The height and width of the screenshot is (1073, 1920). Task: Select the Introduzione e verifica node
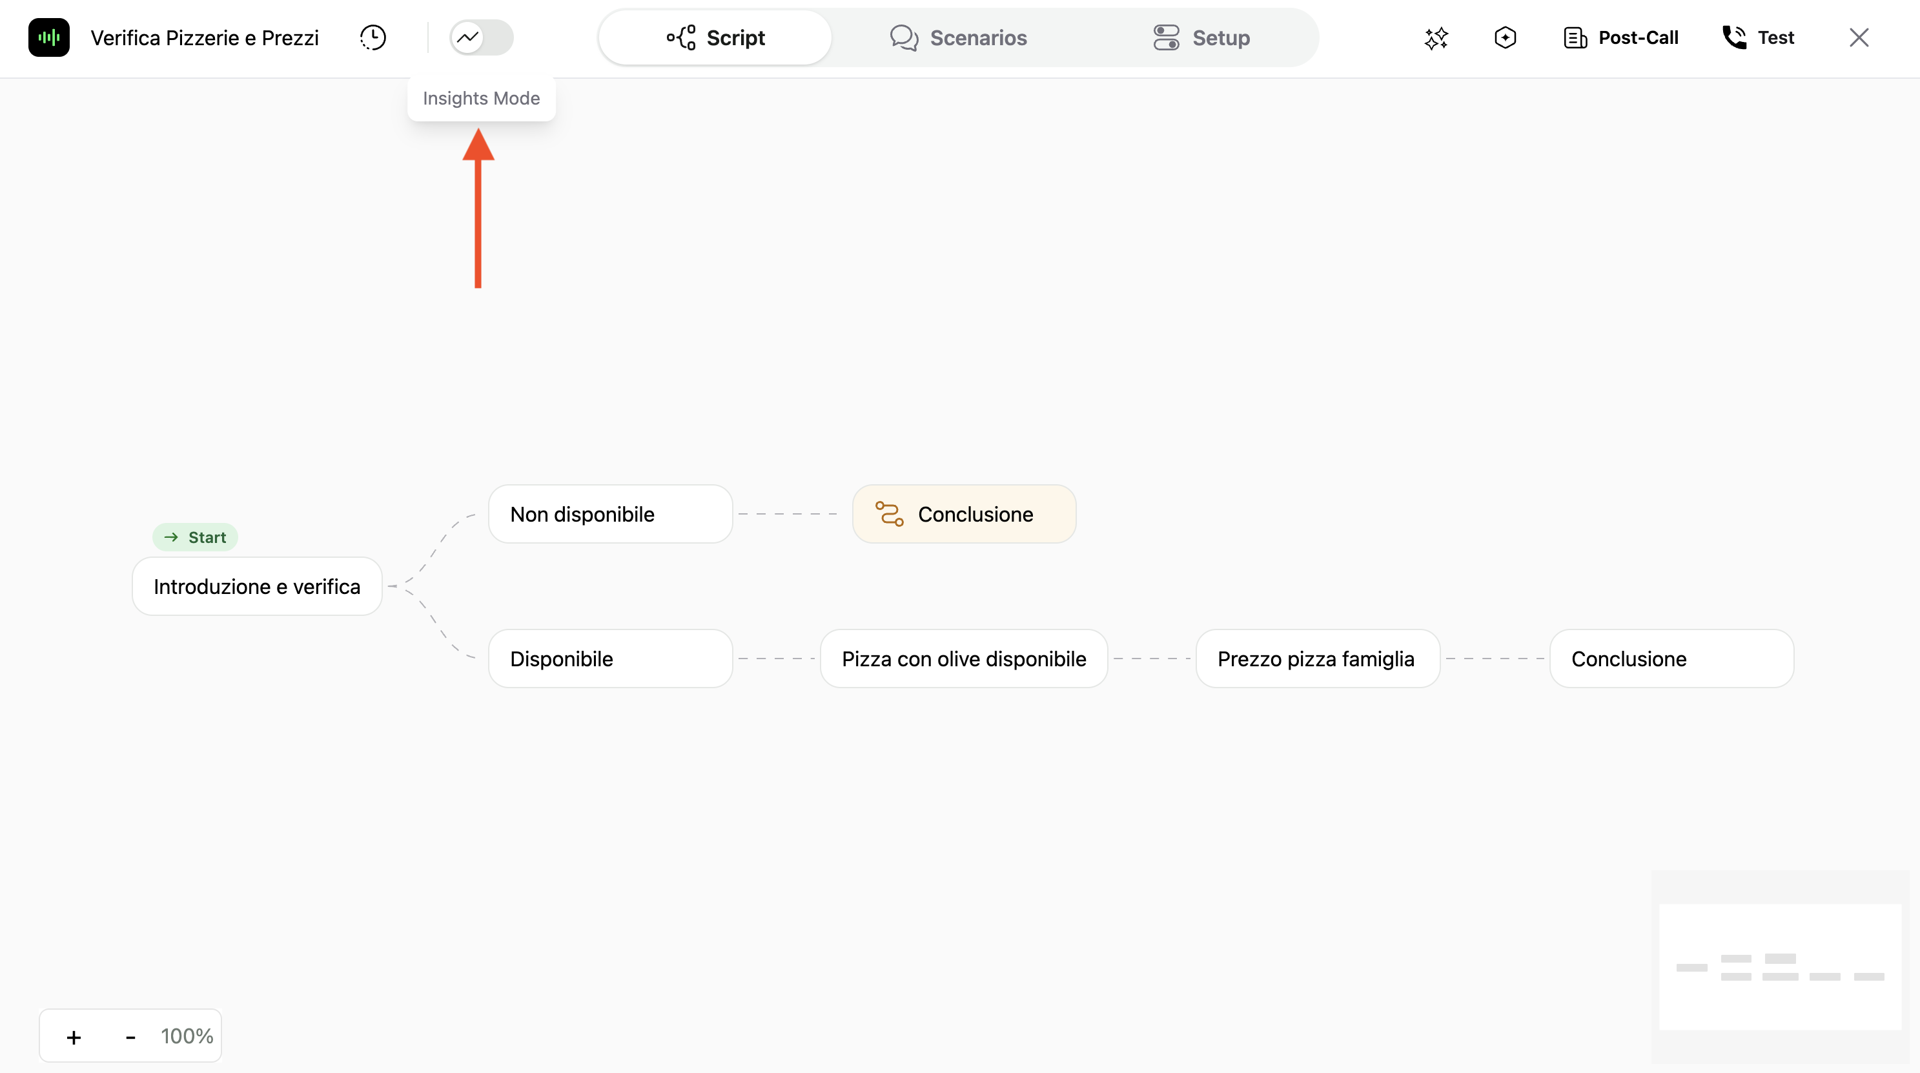[x=257, y=586]
